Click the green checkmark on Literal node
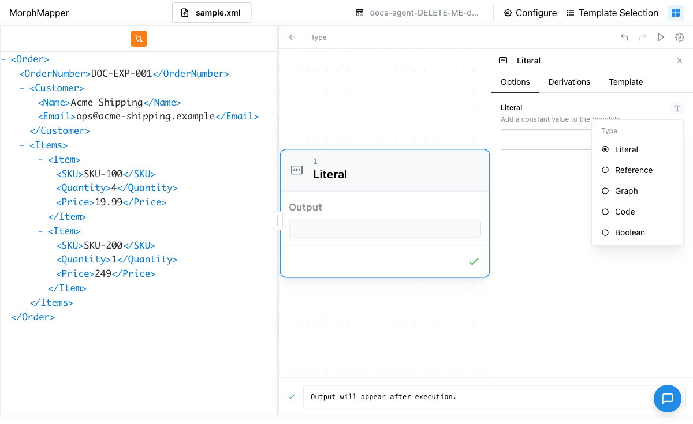The height and width of the screenshot is (424, 693). 474,262
